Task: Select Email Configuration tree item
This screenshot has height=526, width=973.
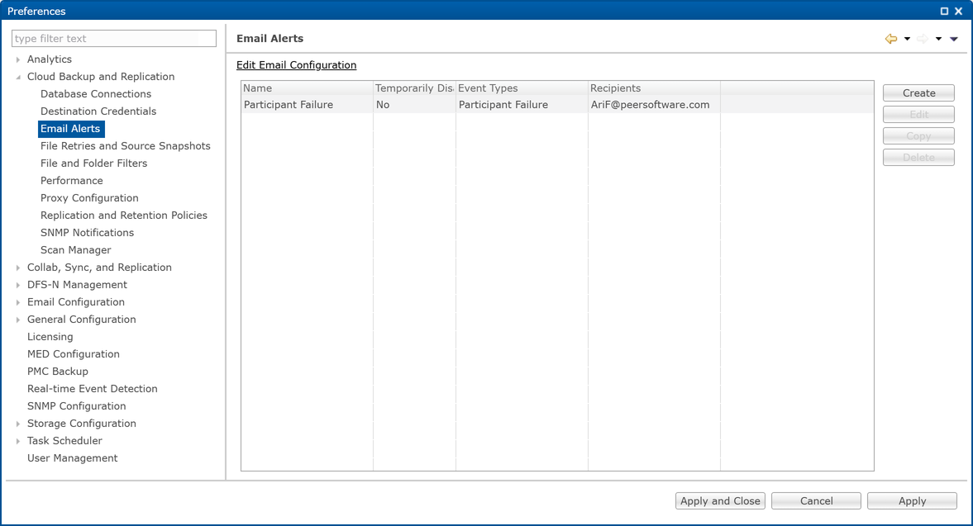Action: (x=76, y=302)
